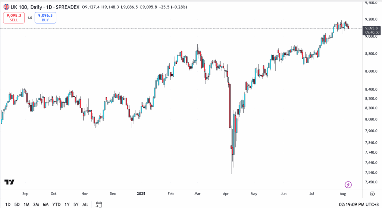Viewport: 382px width, 208px height.
Task: Choose the 6M time range
Action: pyautogui.click(x=46, y=204)
